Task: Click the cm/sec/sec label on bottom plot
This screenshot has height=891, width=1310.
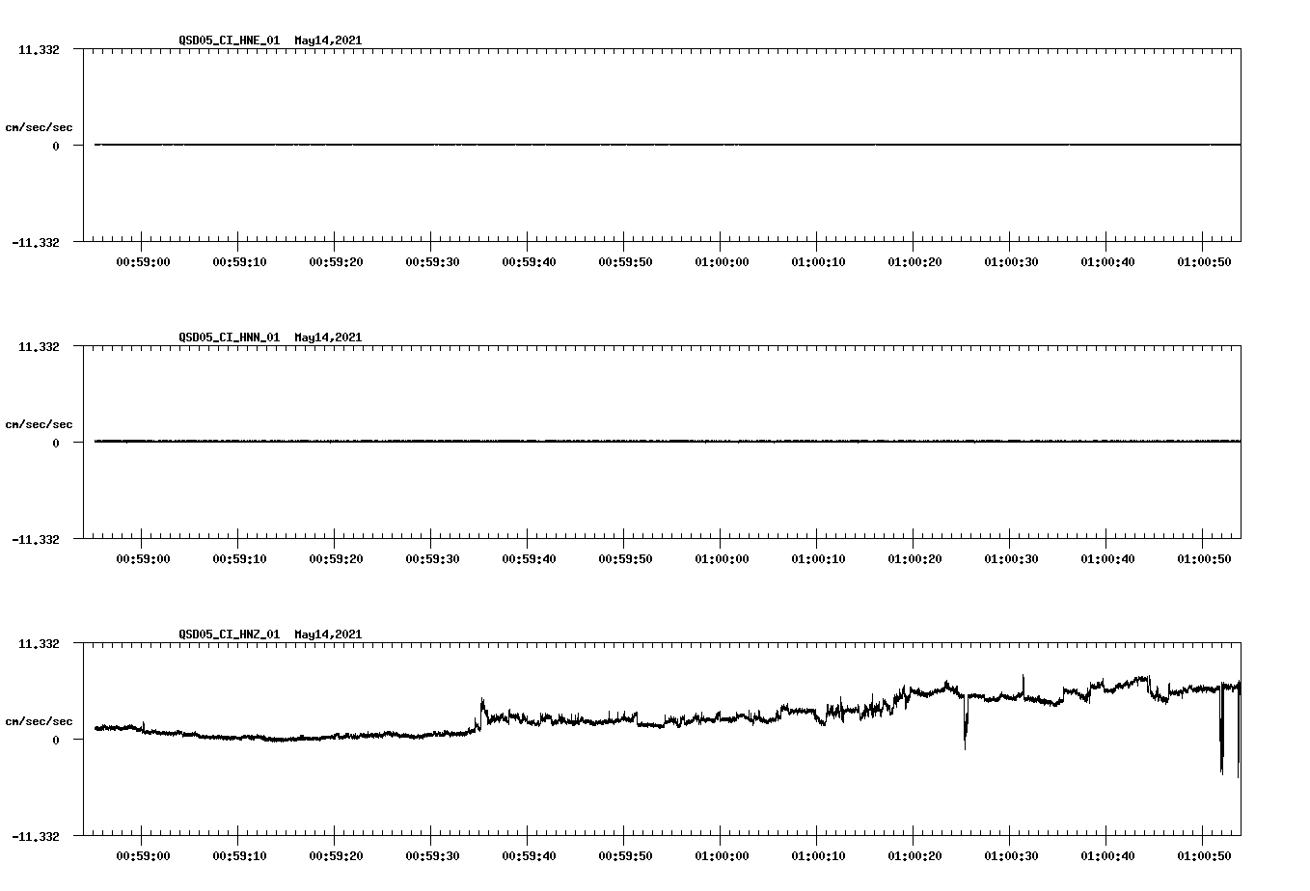Action: (x=40, y=720)
